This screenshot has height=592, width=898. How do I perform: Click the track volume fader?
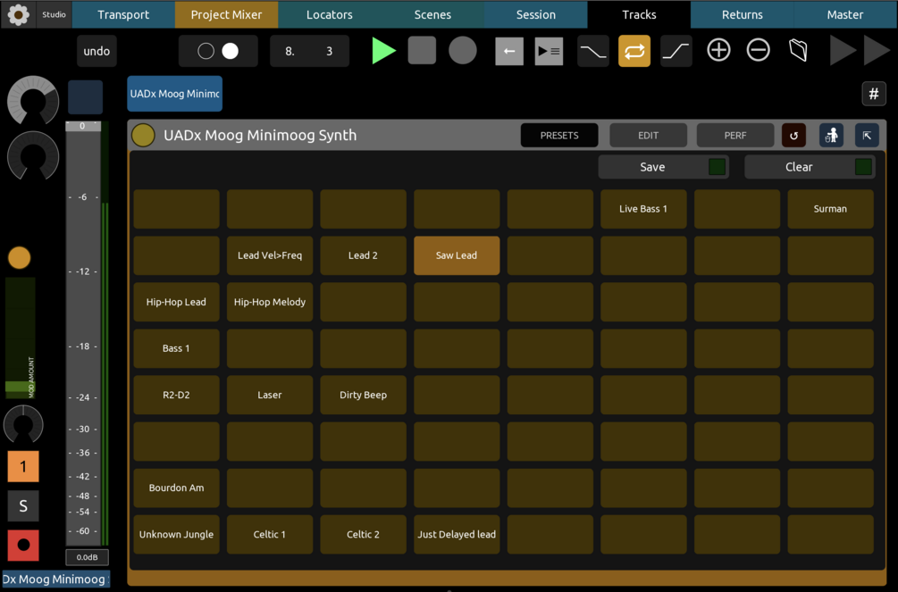click(83, 332)
